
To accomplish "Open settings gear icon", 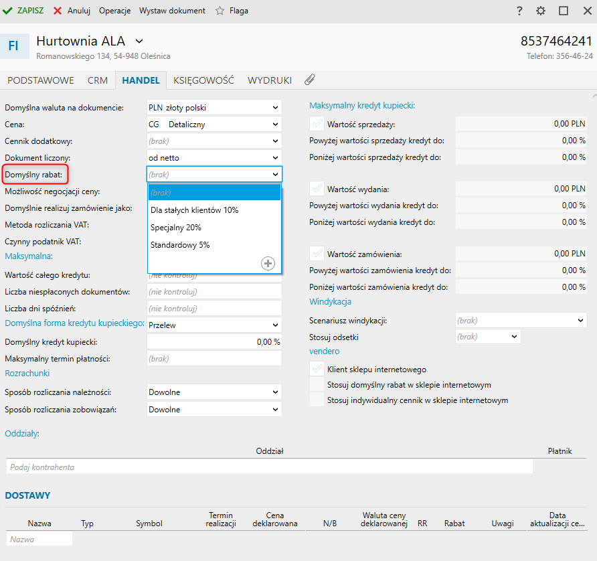I will [541, 11].
